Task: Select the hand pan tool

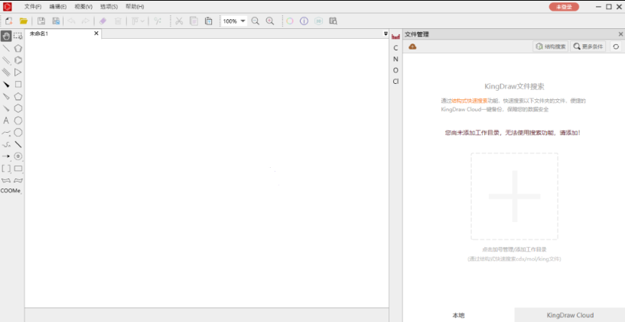Action: (x=6, y=36)
